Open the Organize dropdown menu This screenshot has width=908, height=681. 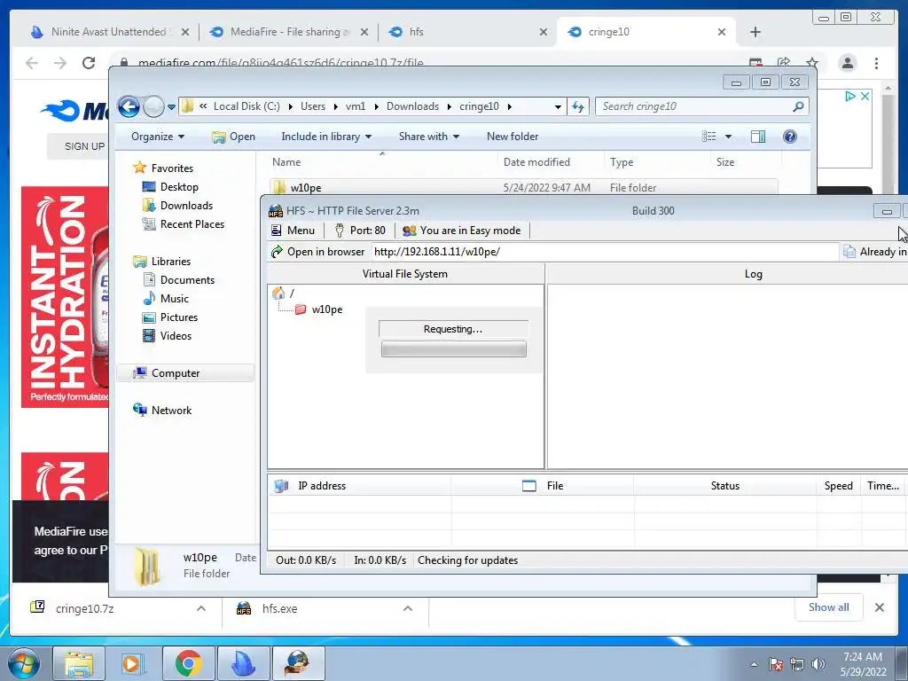pyautogui.click(x=158, y=137)
